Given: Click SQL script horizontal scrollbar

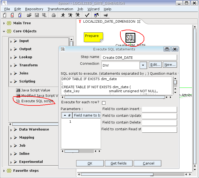Looking at the screenshot, I should coord(115,97).
